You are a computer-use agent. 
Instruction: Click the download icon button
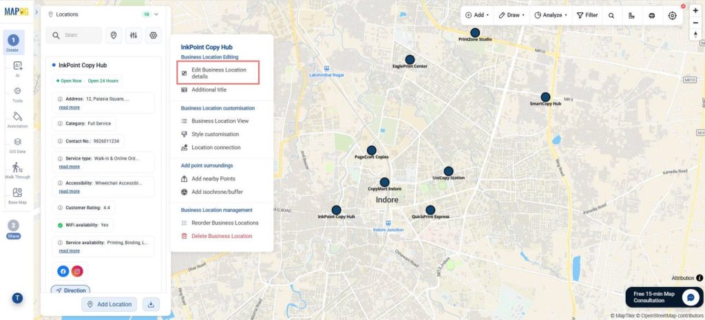click(x=151, y=304)
